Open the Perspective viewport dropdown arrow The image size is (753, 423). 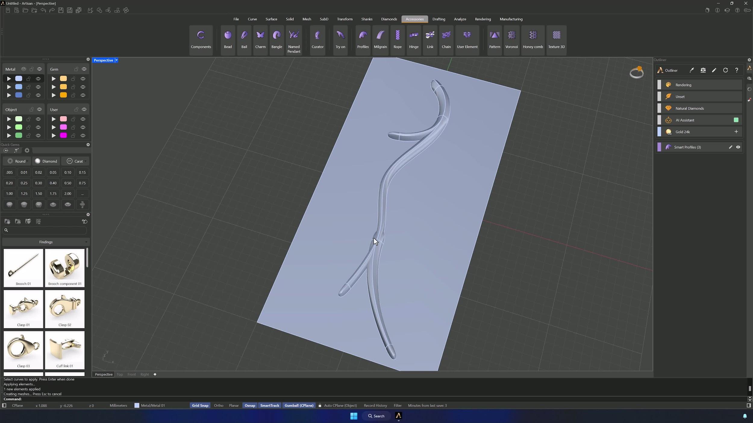(x=117, y=60)
